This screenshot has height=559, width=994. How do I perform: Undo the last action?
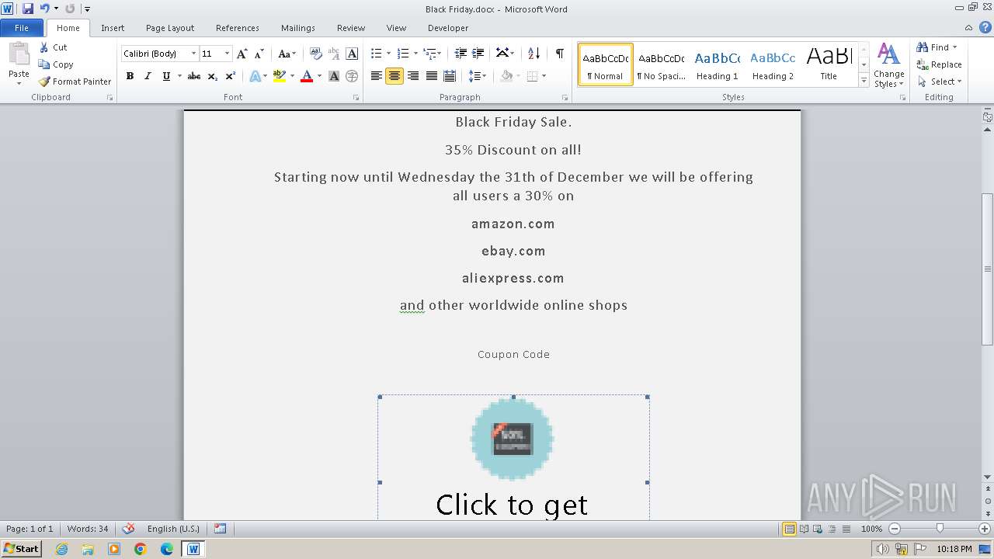[44, 9]
